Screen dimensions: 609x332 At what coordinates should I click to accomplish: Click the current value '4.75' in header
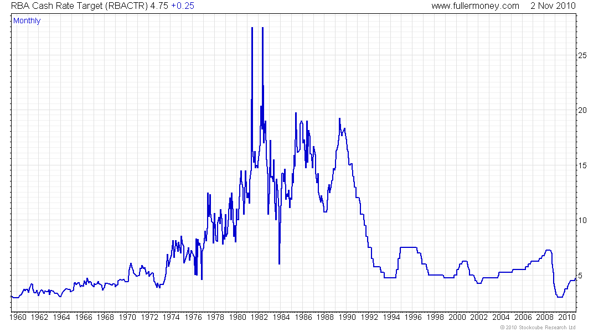[x=159, y=6]
